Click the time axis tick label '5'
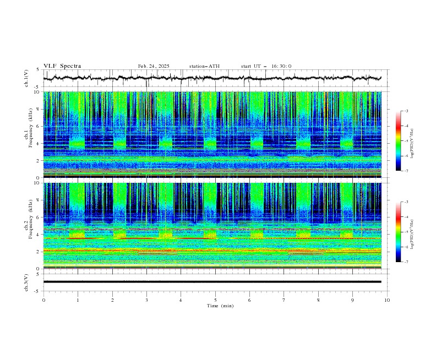The width and height of the screenshot is (436, 337). [215, 300]
